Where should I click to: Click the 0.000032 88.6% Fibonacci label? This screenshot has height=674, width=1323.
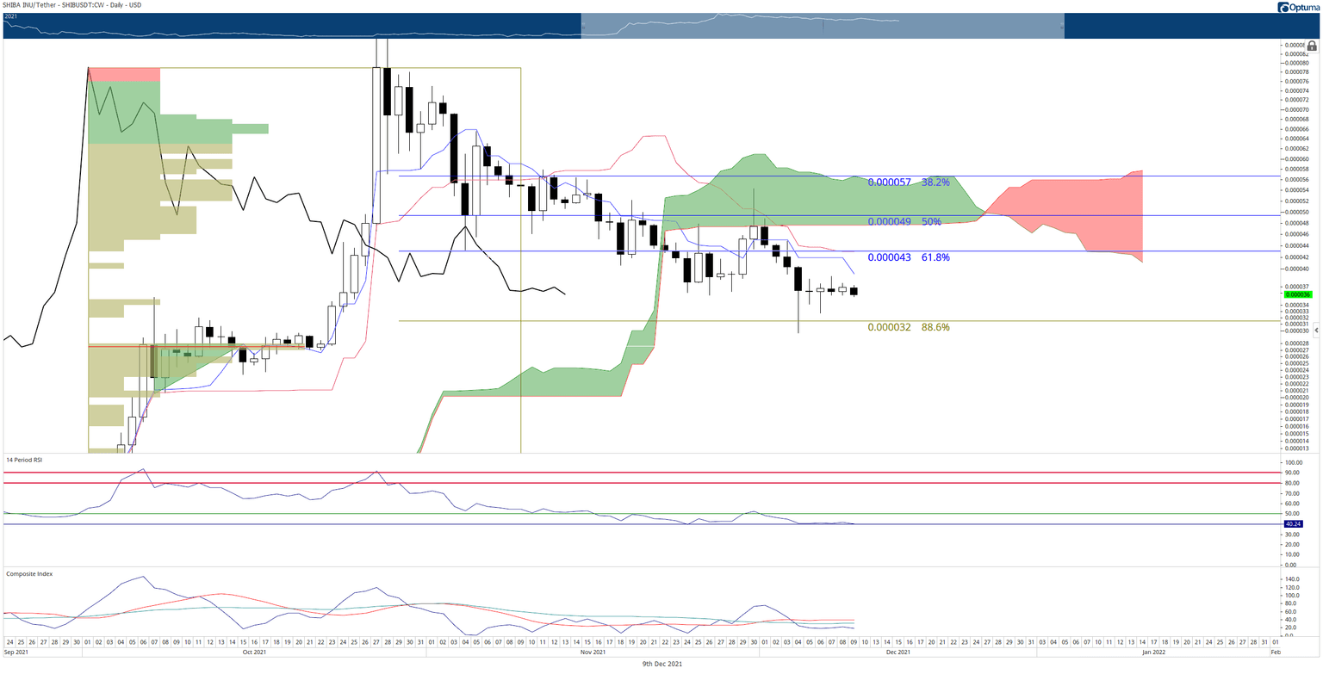click(x=909, y=327)
